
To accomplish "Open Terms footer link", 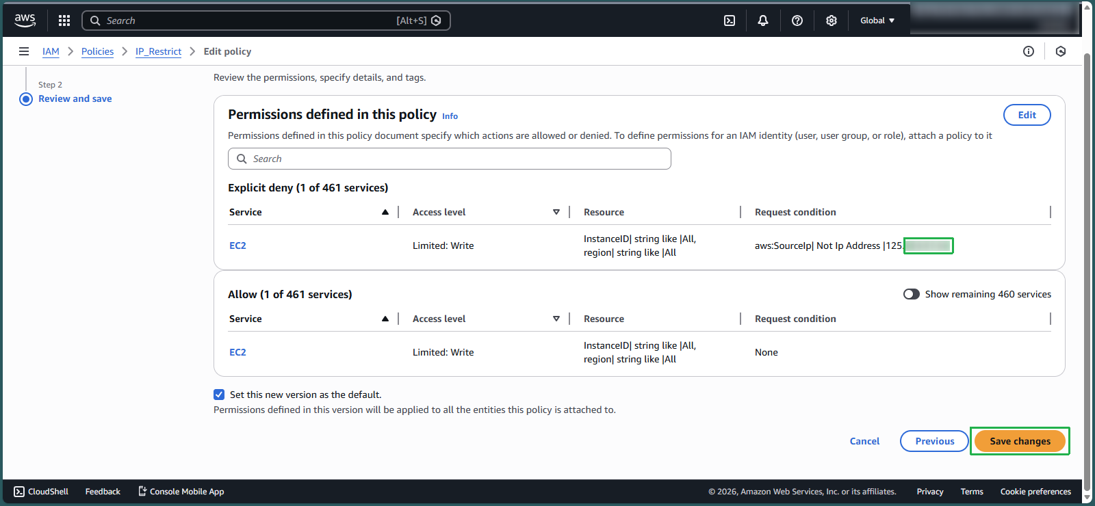I will (x=972, y=492).
